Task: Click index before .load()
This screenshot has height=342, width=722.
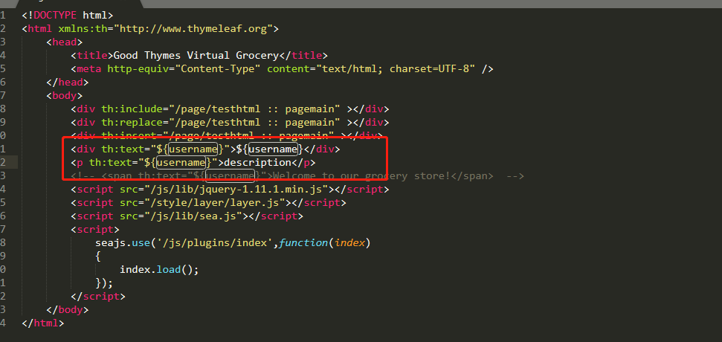Action: click(135, 269)
